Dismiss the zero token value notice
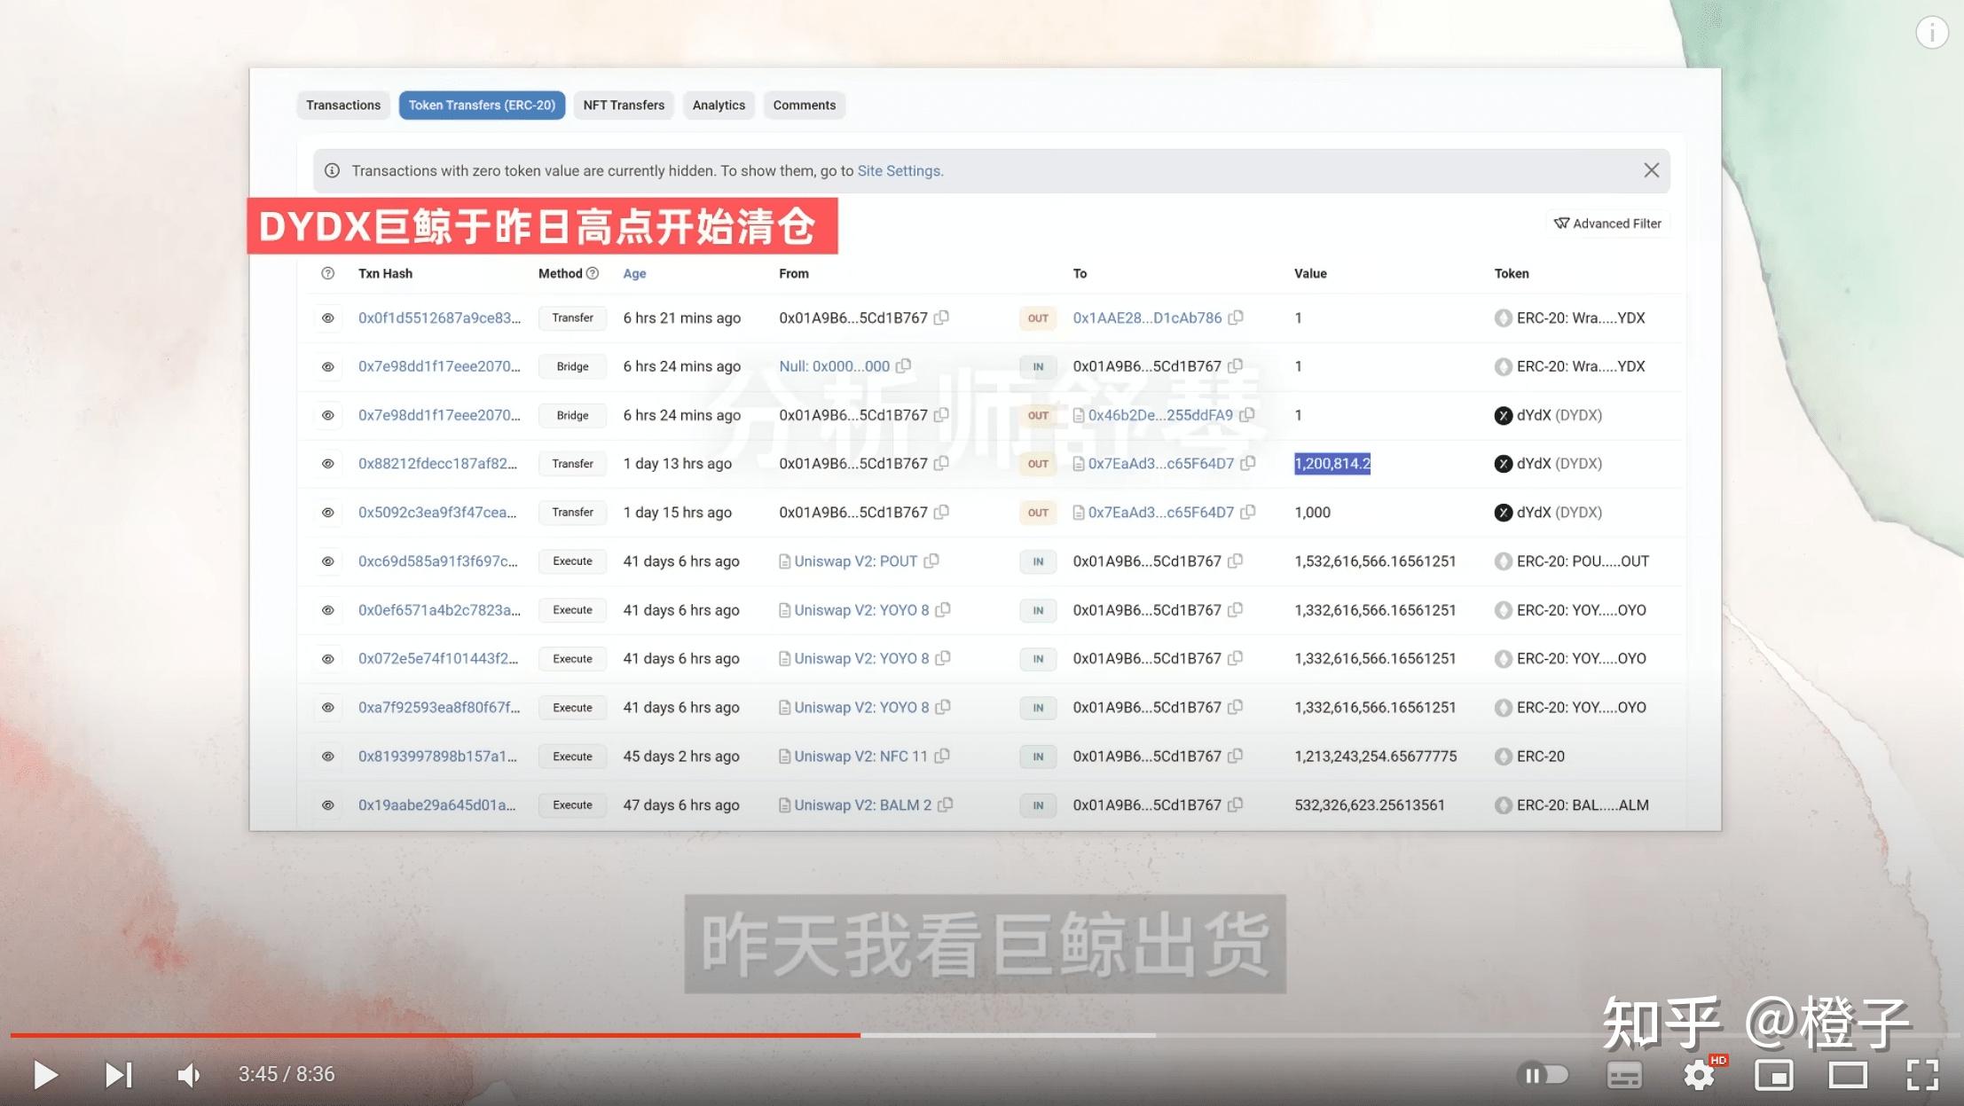The width and height of the screenshot is (1964, 1106). 1651,170
